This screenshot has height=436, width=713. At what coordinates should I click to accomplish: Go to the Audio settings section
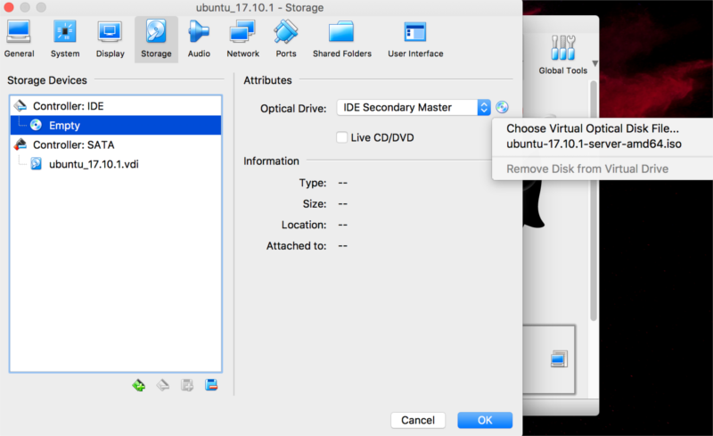click(199, 38)
